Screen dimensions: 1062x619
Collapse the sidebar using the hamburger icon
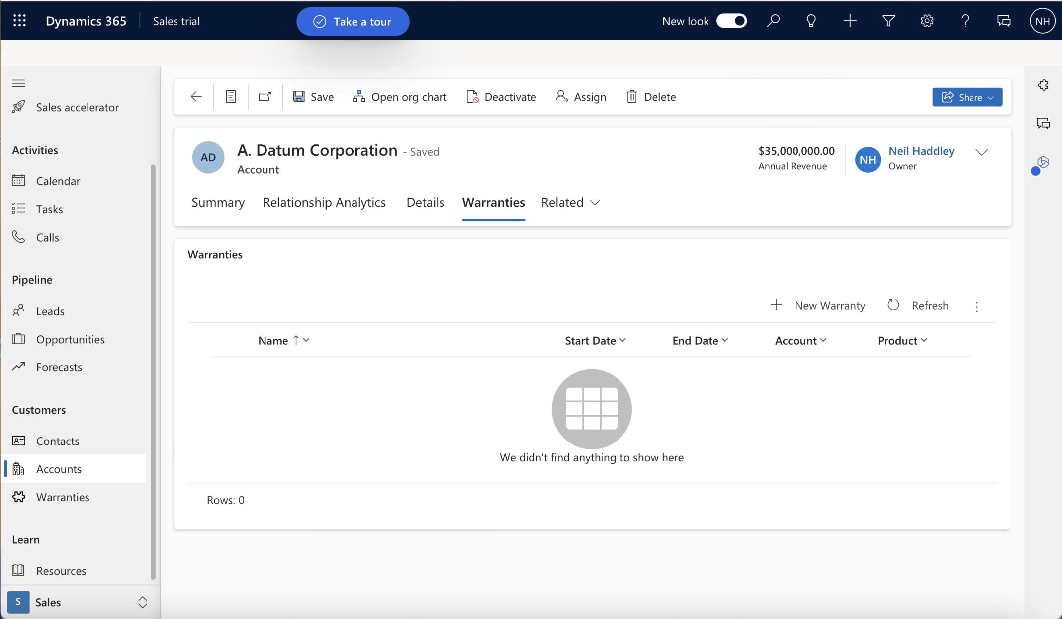[x=18, y=83]
